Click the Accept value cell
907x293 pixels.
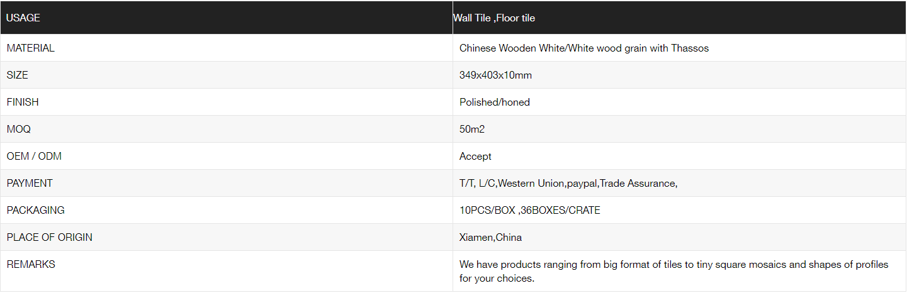pyautogui.click(x=475, y=157)
